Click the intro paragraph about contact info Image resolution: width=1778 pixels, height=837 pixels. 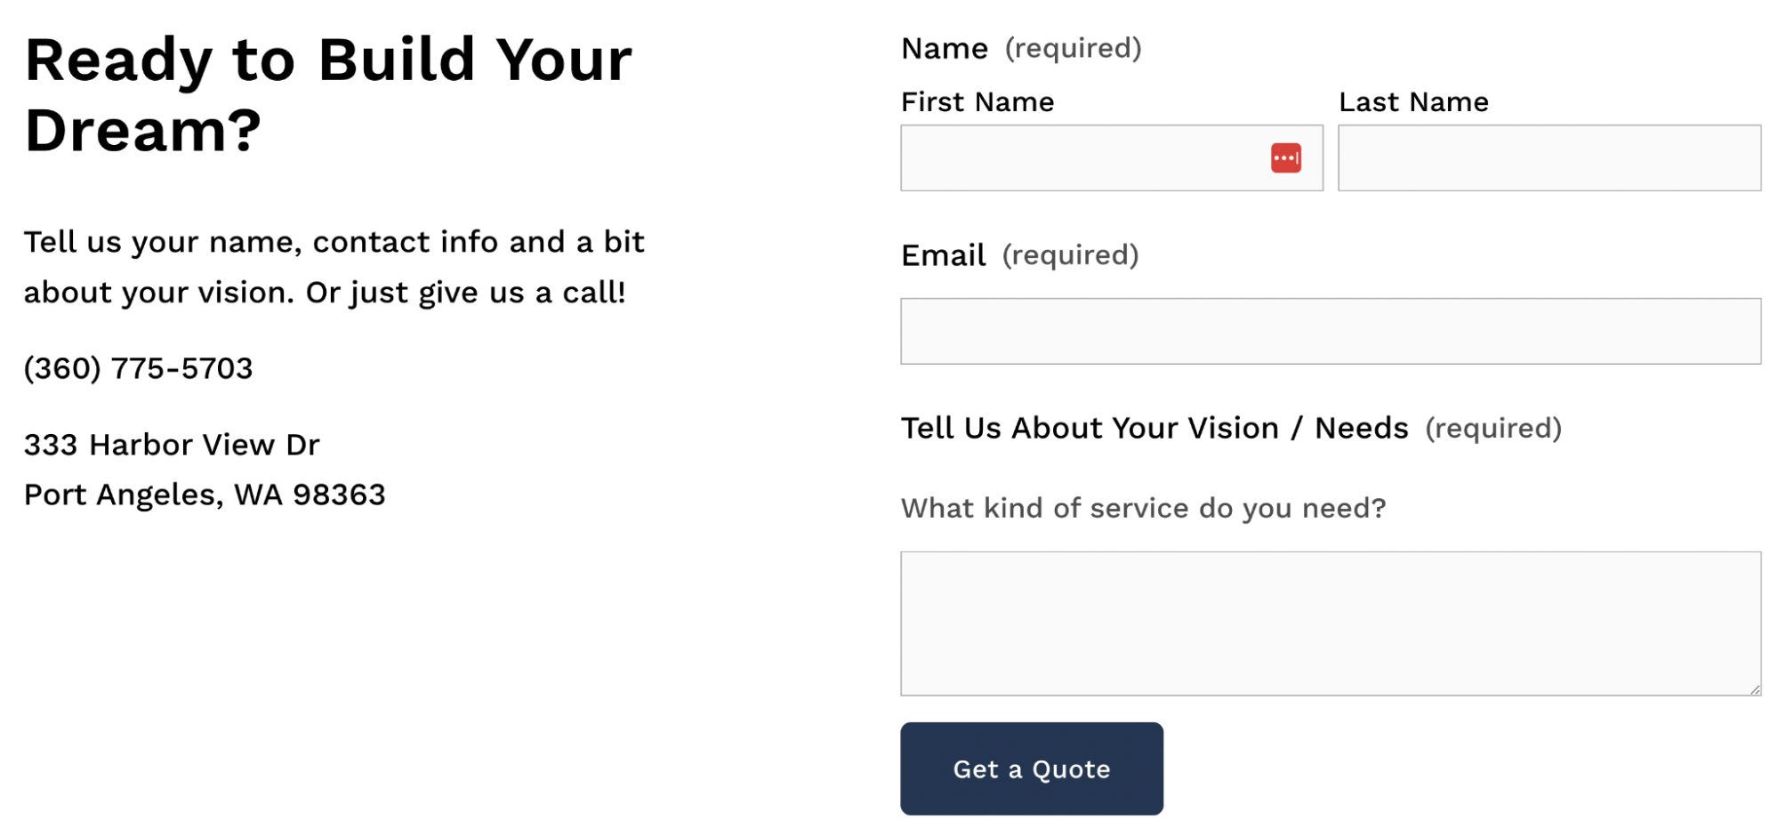(334, 266)
